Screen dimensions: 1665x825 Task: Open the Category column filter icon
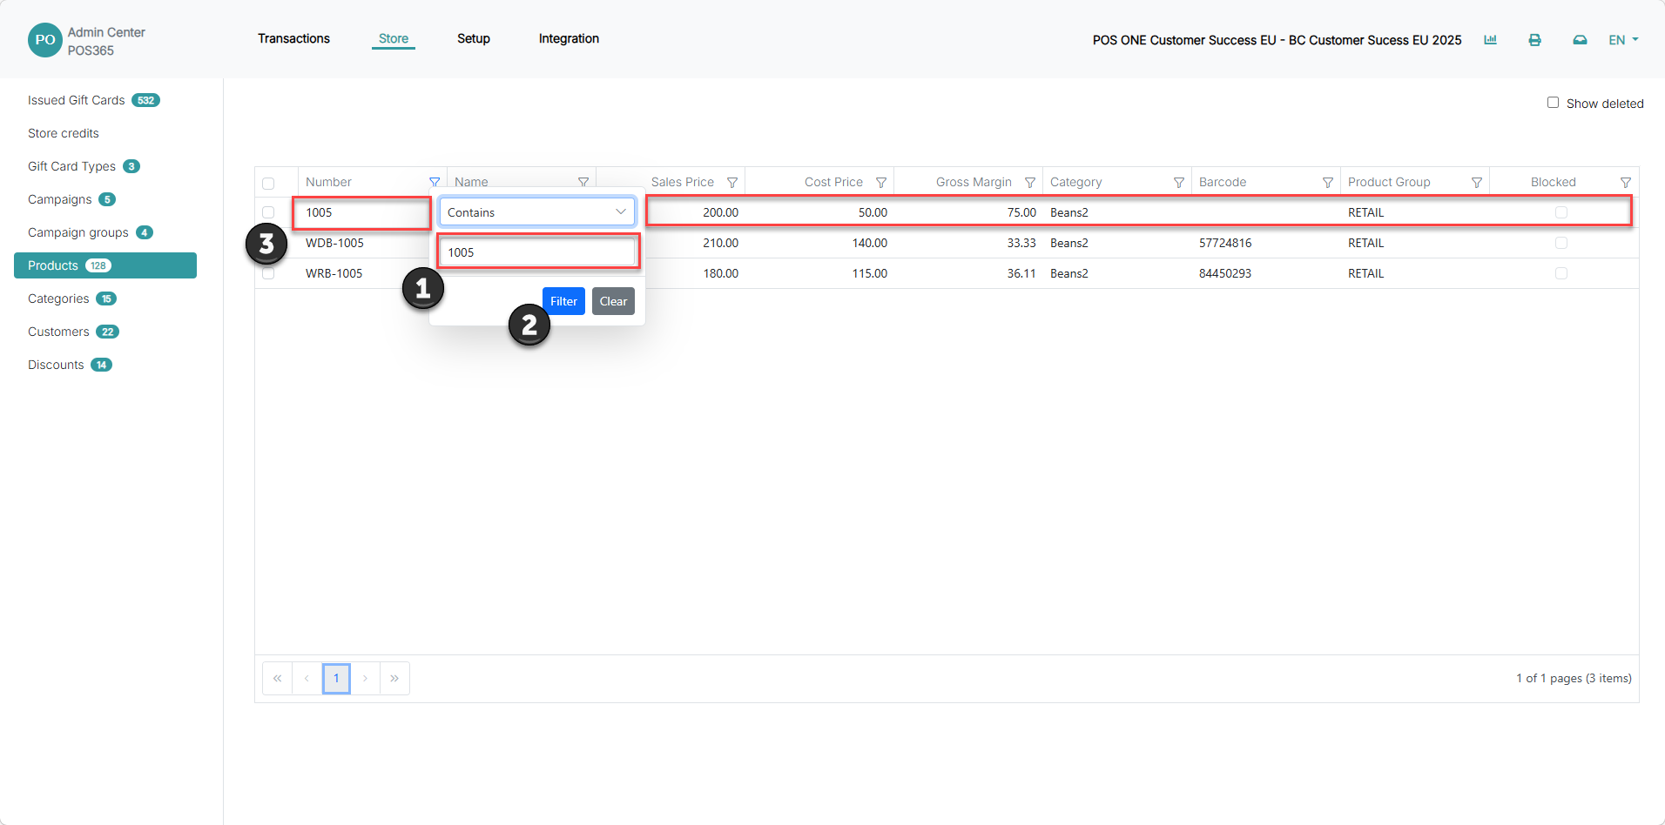pos(1179,182)
